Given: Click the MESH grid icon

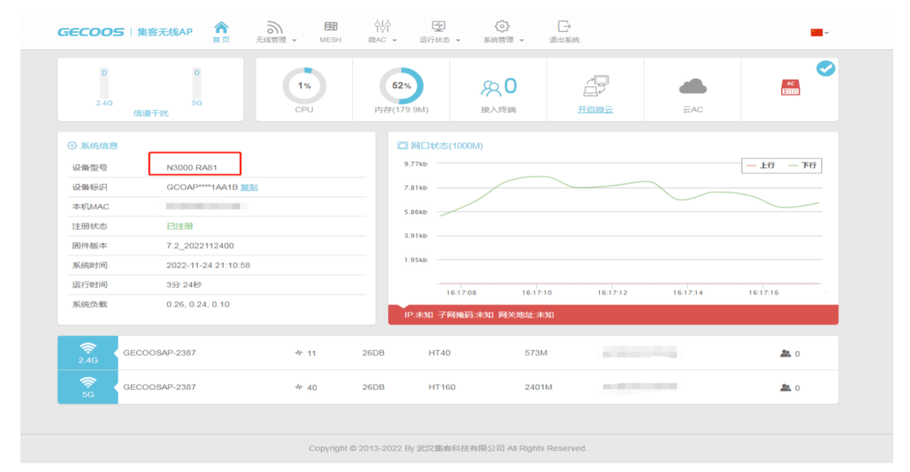Looking at the screenshot, I should (330, 26).
